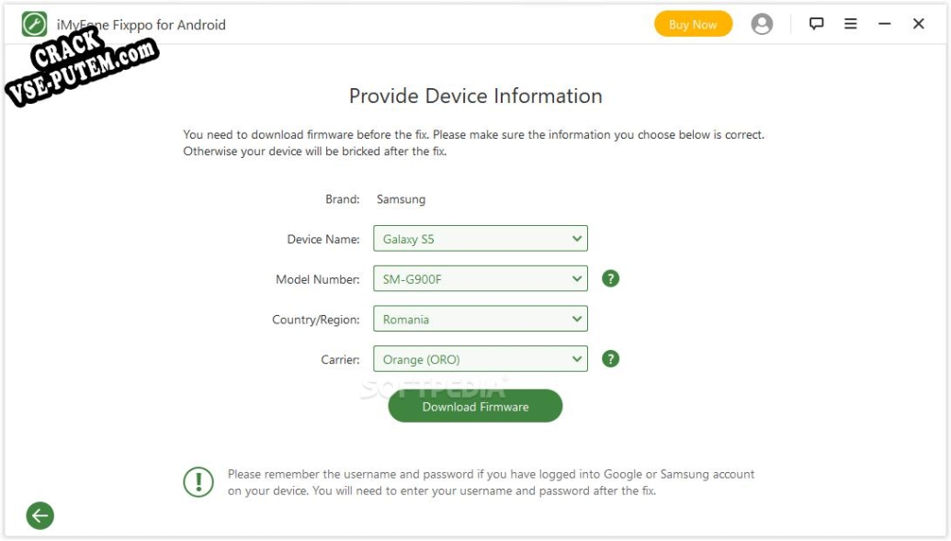Click the exclamation warning icon
The width and height of the screenshot is (951, 541).
click(x=198, y=482)
